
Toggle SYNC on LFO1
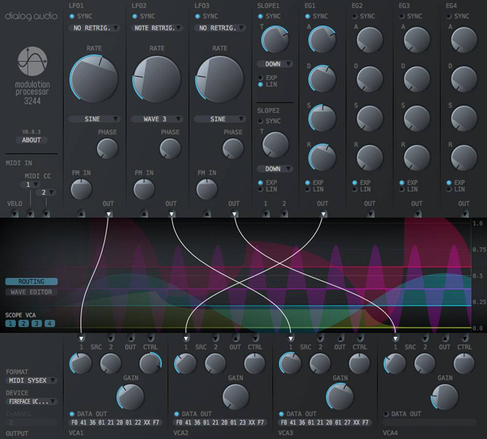[72, 16]
